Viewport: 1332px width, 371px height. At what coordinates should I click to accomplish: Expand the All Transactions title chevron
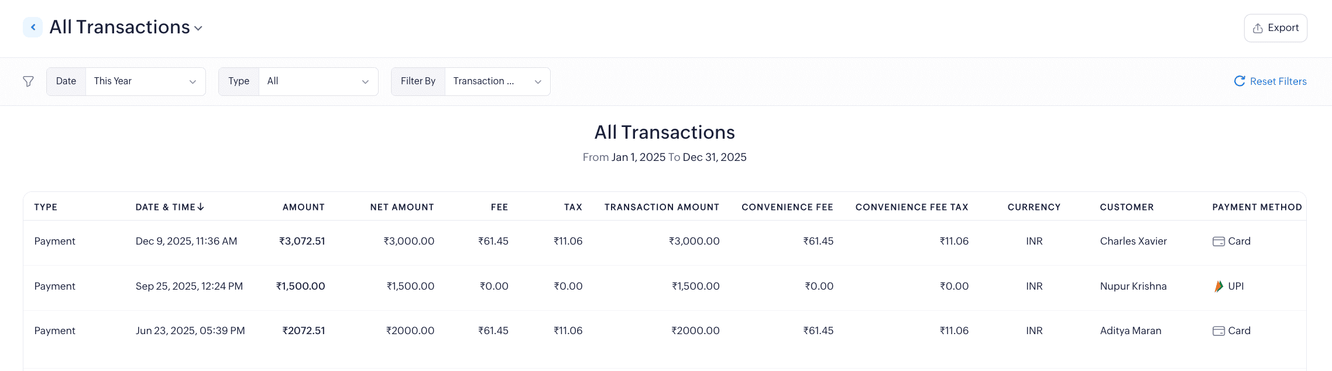[198, 28]
